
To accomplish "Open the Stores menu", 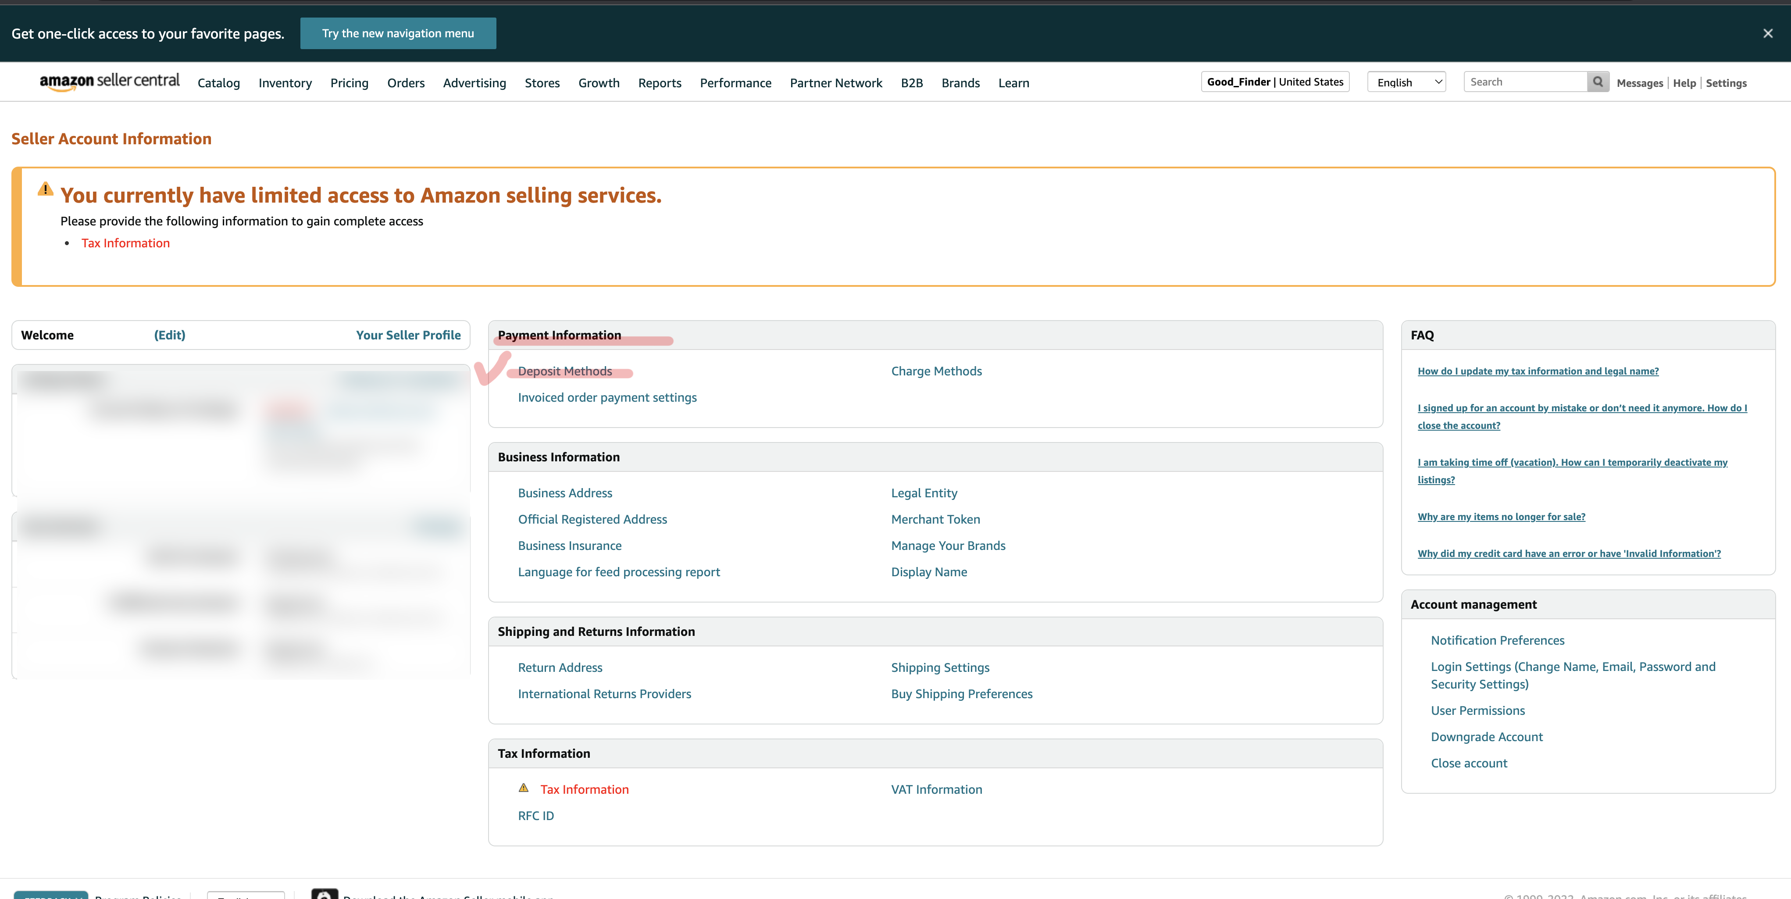I will tap(542, 83).
